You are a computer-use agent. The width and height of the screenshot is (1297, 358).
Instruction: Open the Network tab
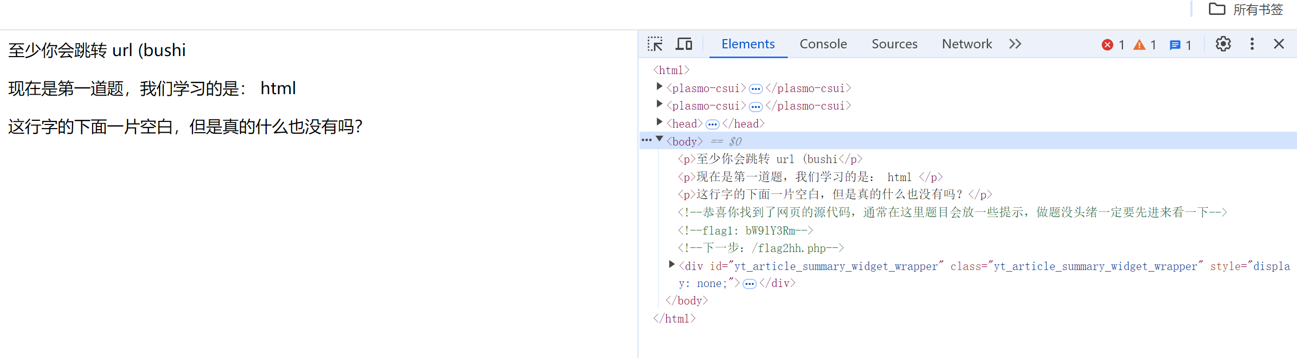point(966,44)
